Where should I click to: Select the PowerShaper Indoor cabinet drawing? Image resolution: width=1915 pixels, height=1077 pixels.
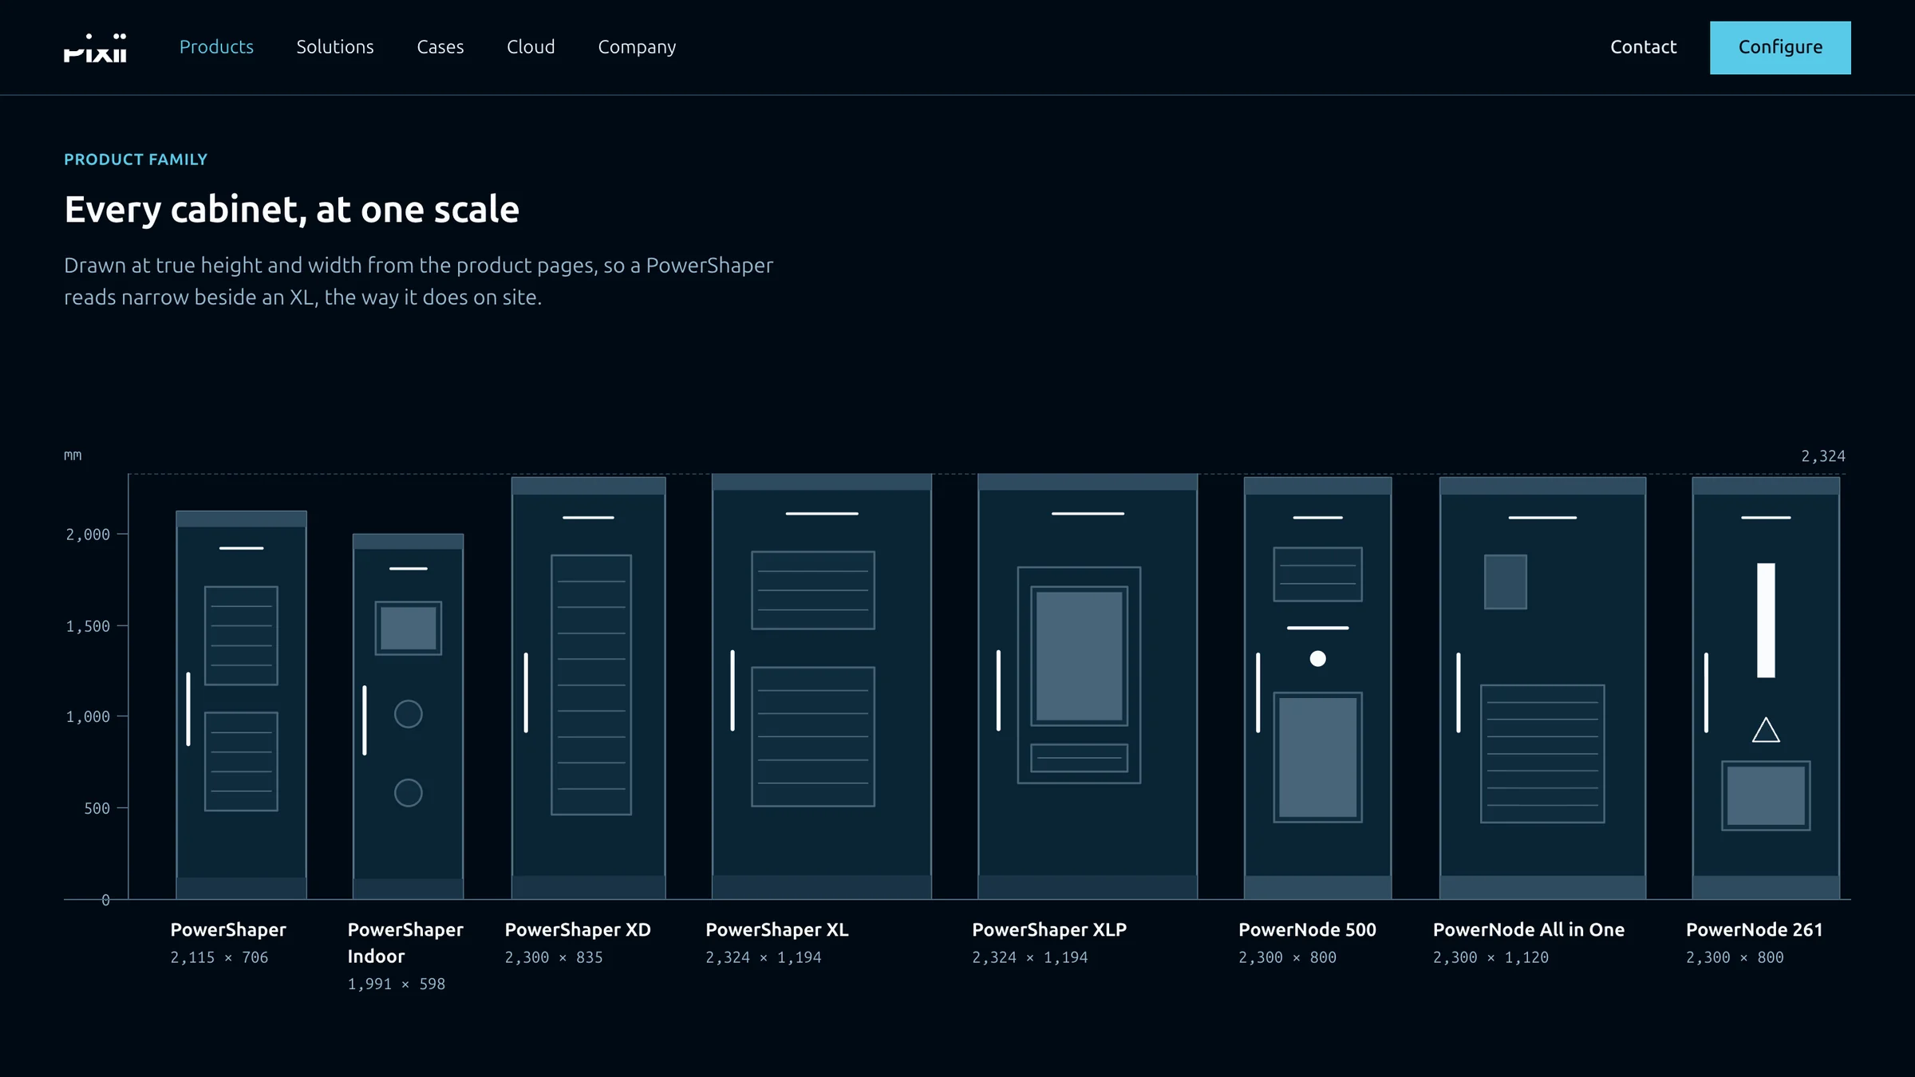click(x=408, y=716)
